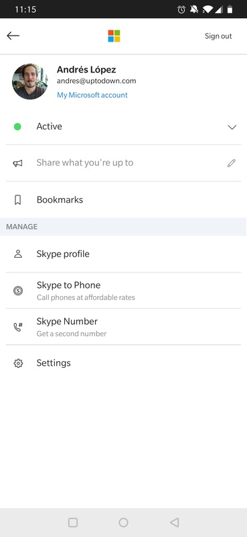Go back using the top-left arrow
The width and height of the screenshot is (247, 537).
(x=13, y=36)
